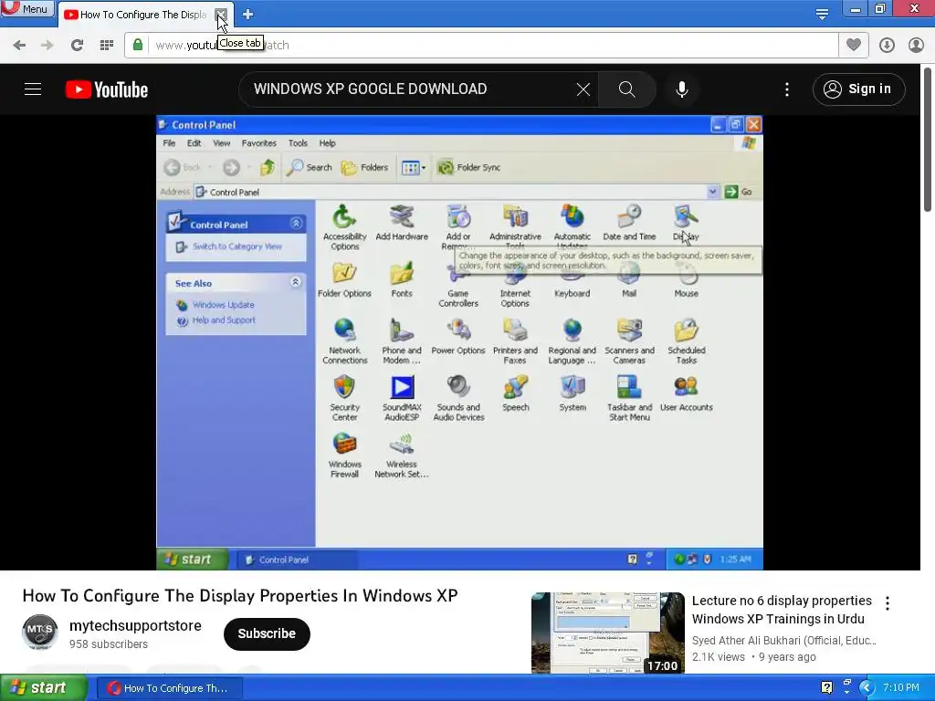
Task: Open the Opera Menu button
Action: click(26, 9)
